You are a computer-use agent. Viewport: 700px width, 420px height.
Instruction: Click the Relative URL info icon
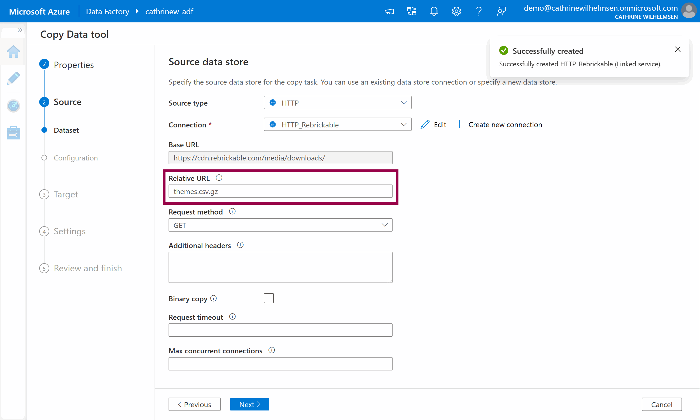(x=219, y=178)
